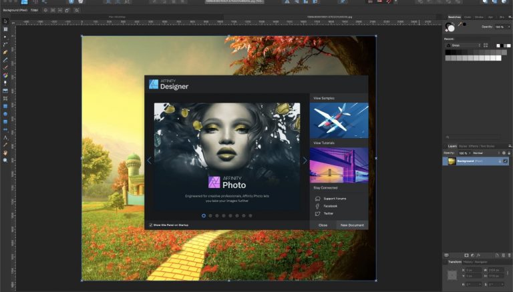The width and height of the screenshot is (513, 292).
Task: Toggle the fill and stroke color selector
Action: [450, 27]
